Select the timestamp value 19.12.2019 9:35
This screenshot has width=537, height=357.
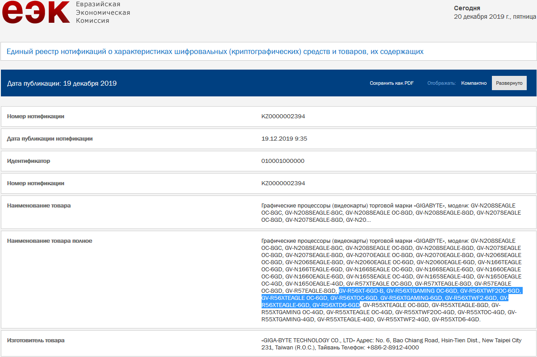tap(284, 139)
